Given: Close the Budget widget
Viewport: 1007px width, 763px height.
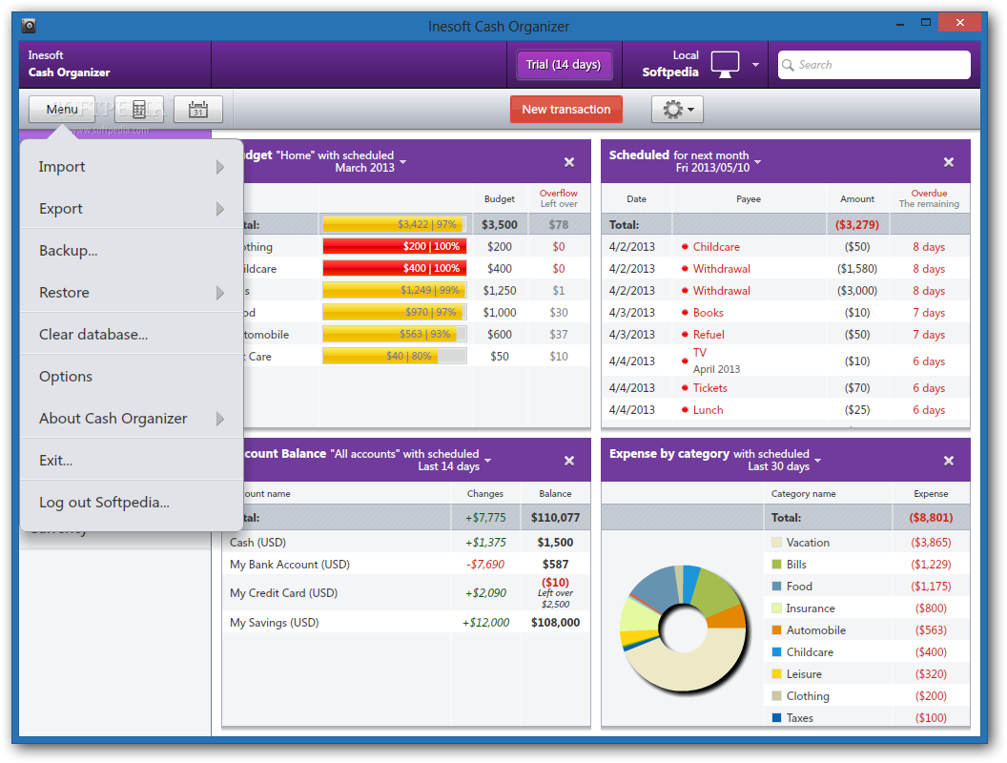Looking at the screenshot, I should (x=569, y=162).
